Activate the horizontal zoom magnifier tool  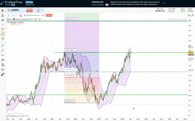click(x=3, y=15)
